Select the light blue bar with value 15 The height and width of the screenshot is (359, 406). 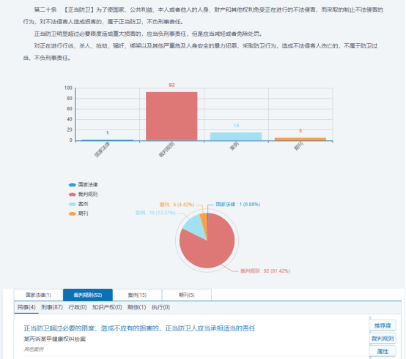click(236, 137)
